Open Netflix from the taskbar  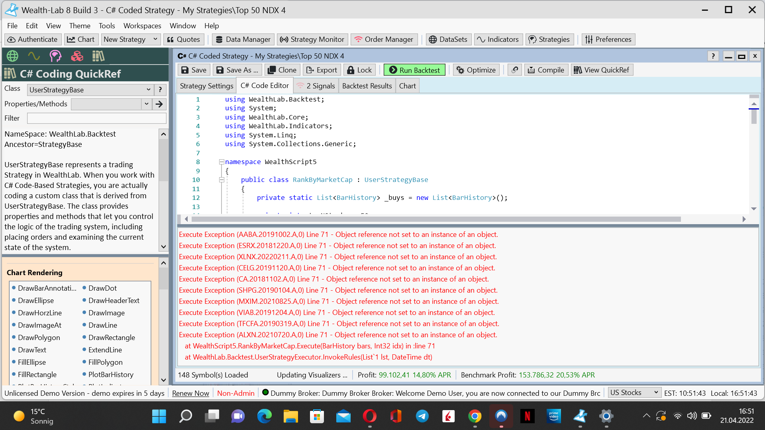point(527,416)
